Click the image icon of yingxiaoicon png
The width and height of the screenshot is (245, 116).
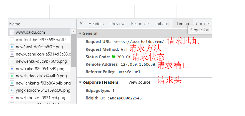[x=12, y=91]
